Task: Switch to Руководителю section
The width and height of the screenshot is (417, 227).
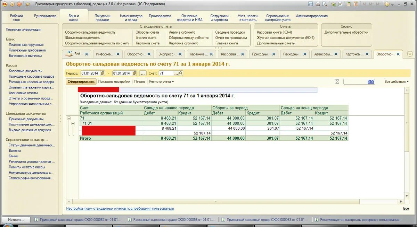Action: [x=45, y=16]
